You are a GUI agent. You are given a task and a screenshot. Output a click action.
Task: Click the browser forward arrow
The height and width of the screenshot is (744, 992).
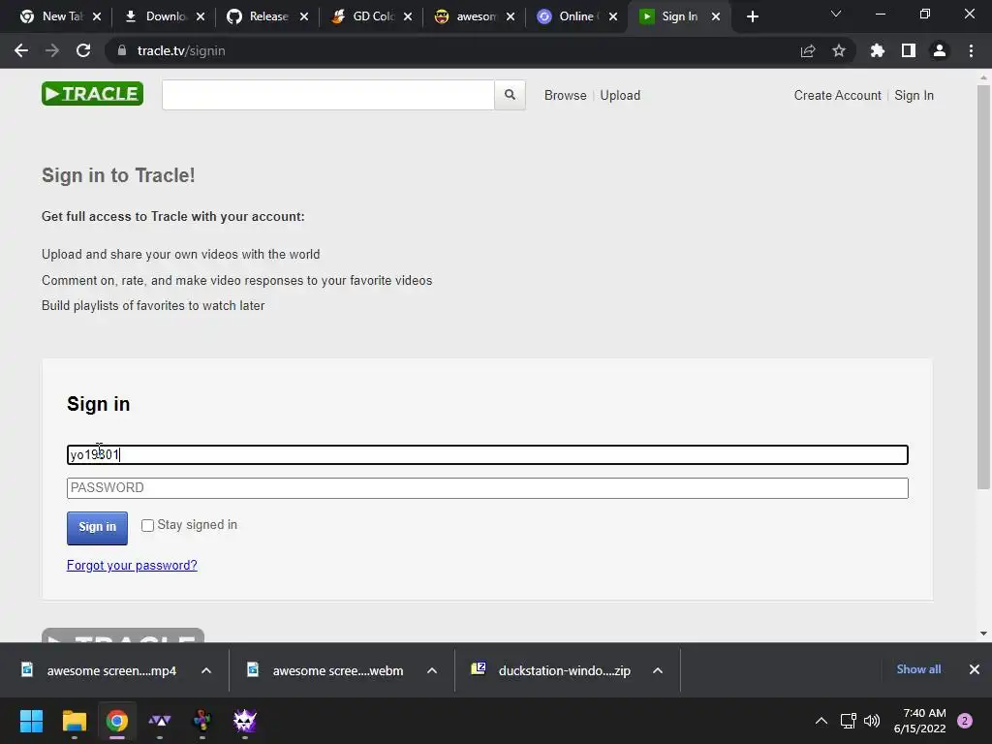(52, 50)
